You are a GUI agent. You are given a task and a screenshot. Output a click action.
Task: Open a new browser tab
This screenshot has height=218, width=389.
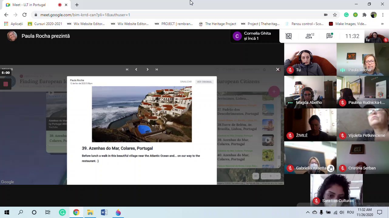(77, 5)
